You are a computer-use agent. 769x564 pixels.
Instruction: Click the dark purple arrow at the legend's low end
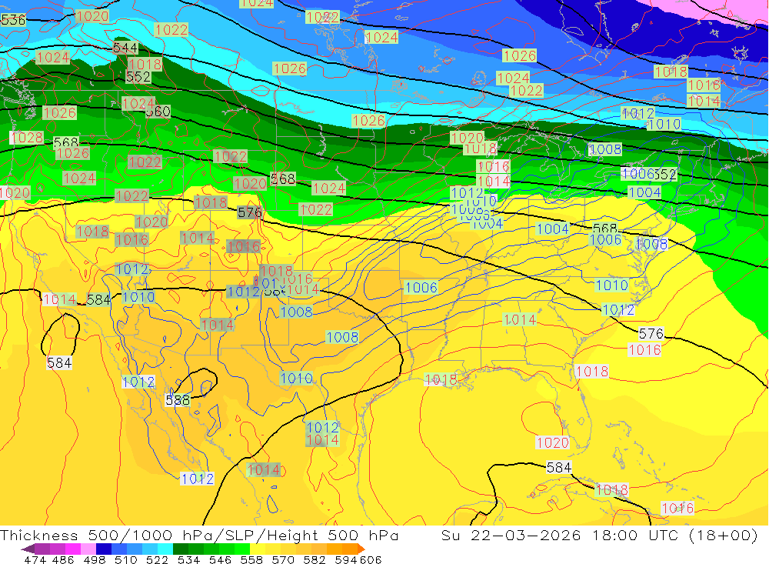pyautogui.click(x=28, y=549)
